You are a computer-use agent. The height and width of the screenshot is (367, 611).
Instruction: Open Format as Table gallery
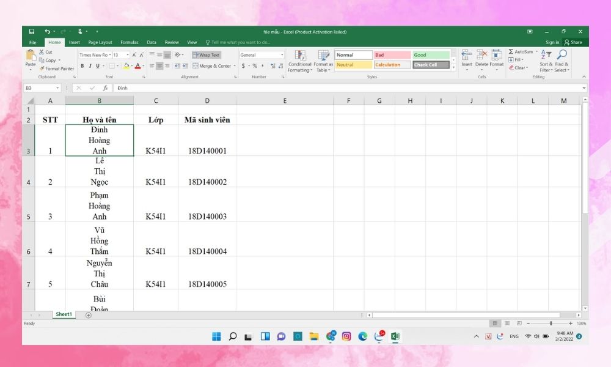click(x=323, y=61)
